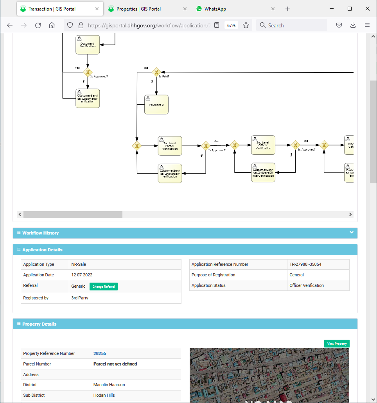Click the Macalin Haaruun district value

click(109, 385)
